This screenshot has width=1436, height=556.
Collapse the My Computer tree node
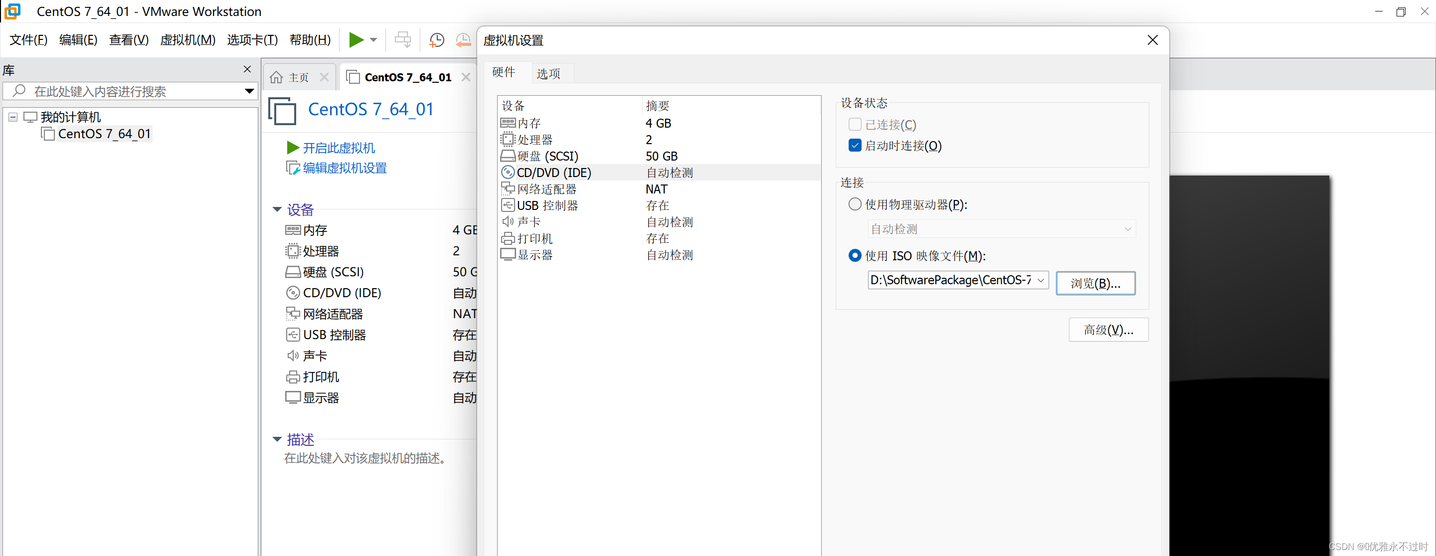point(13,117)
